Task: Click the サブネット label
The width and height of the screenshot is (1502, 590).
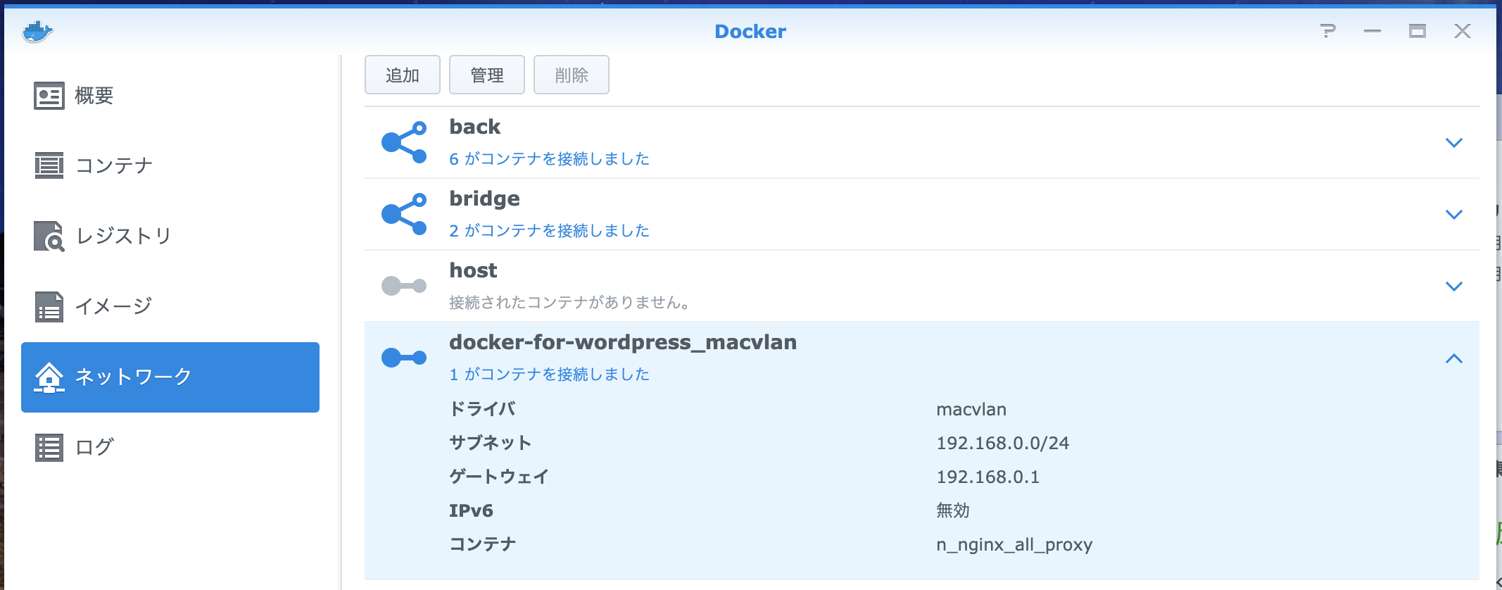Action: coord(491,443)
